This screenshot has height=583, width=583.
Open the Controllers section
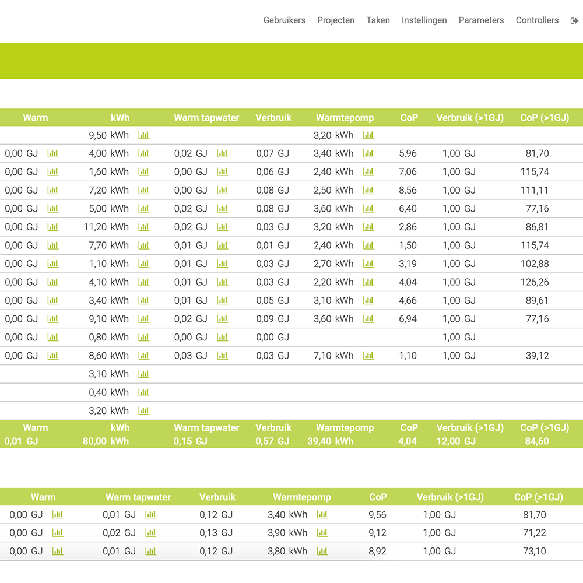coord(537,20)
